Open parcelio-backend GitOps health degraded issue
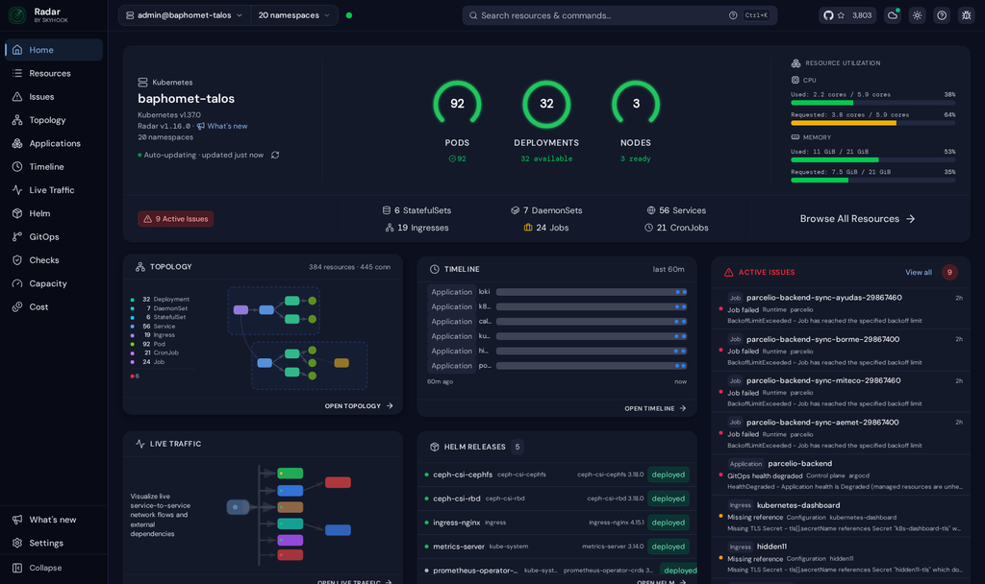This screenshot has height=584, width=985. [841, 474]
